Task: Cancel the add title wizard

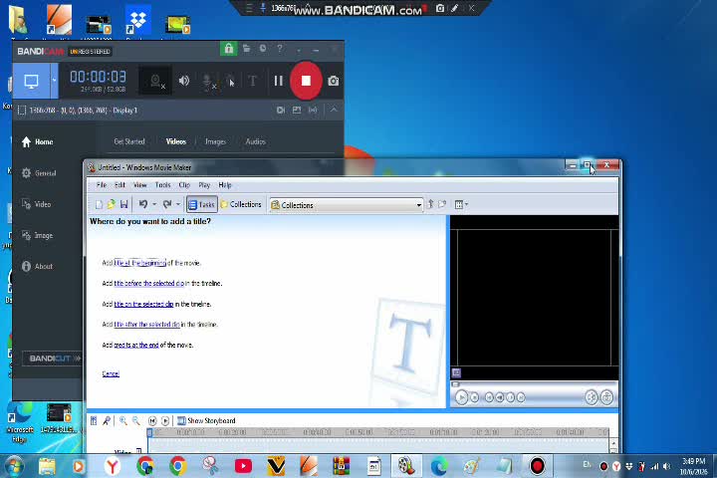Action: pos(111,373)
